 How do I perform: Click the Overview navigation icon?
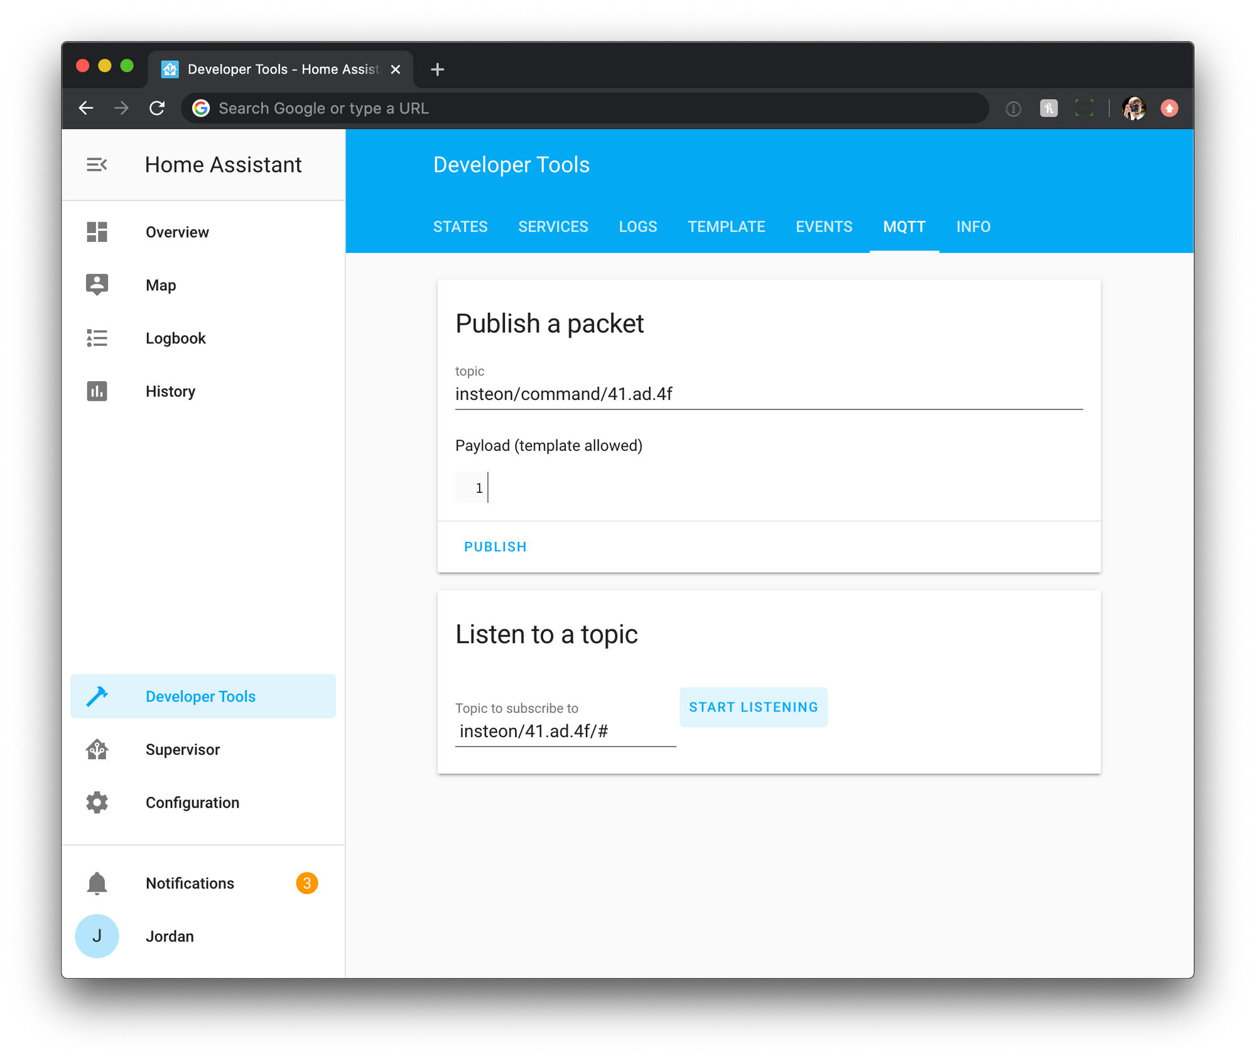(x=97, y=232)
